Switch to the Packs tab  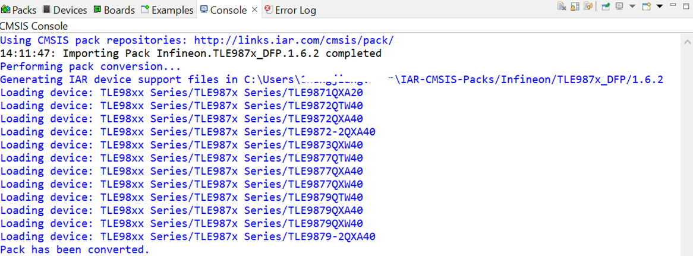tap(19, 10)
